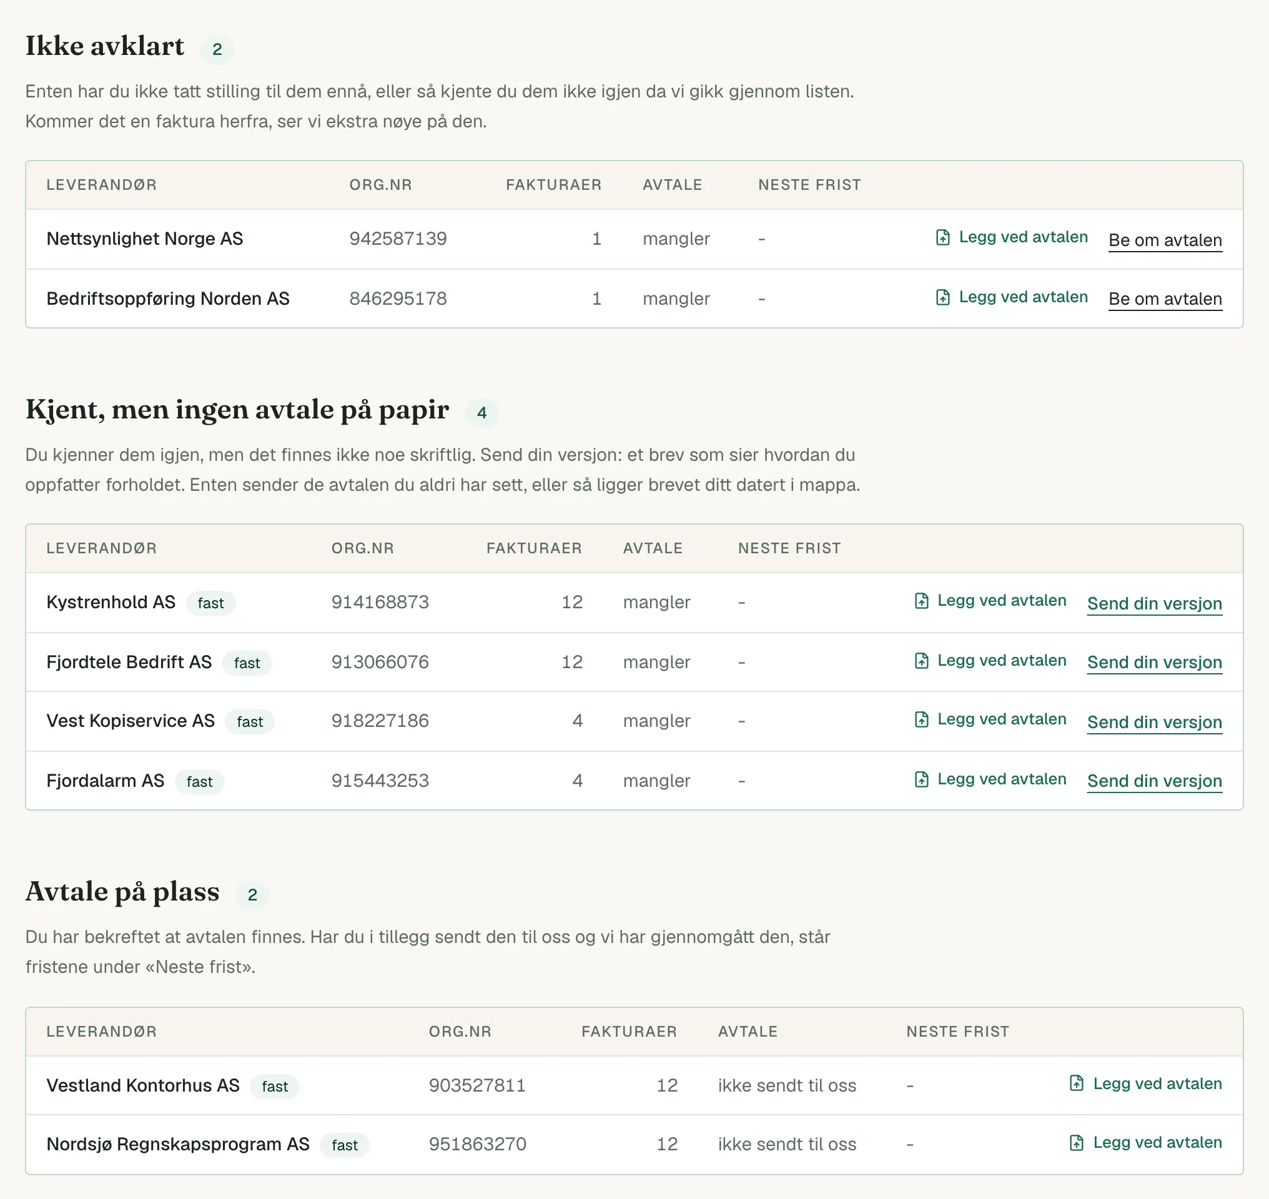Click 'Avtale på plass' section heading
This screenshot has height=1199, width=1269.
[x=122, y=892]
